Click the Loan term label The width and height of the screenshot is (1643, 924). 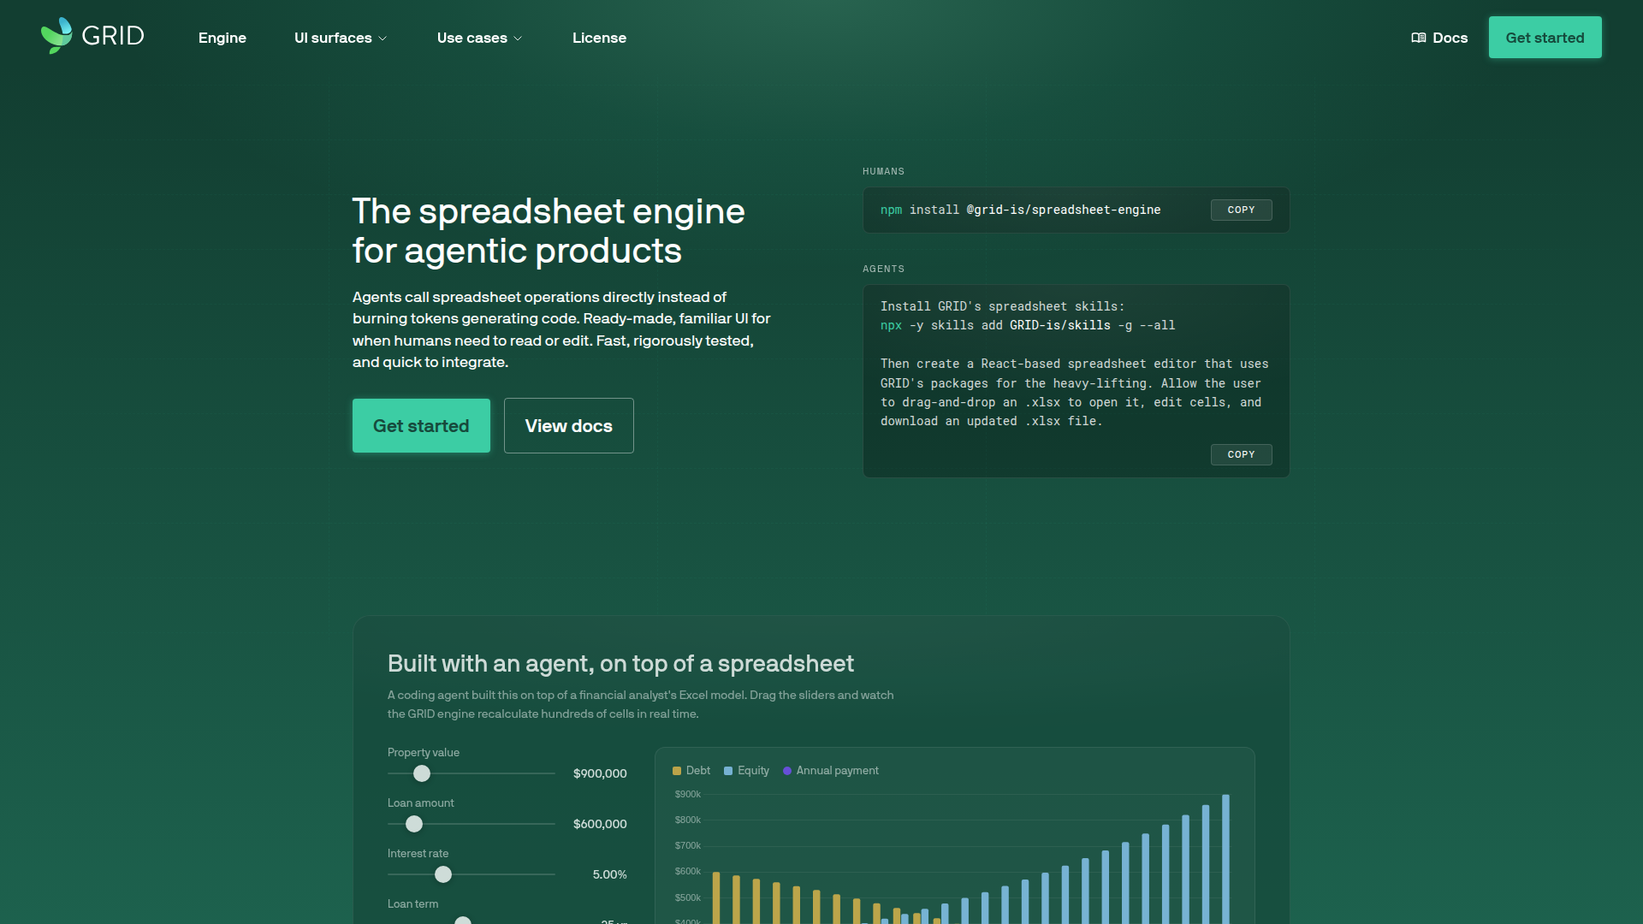[x=412, y=903]
